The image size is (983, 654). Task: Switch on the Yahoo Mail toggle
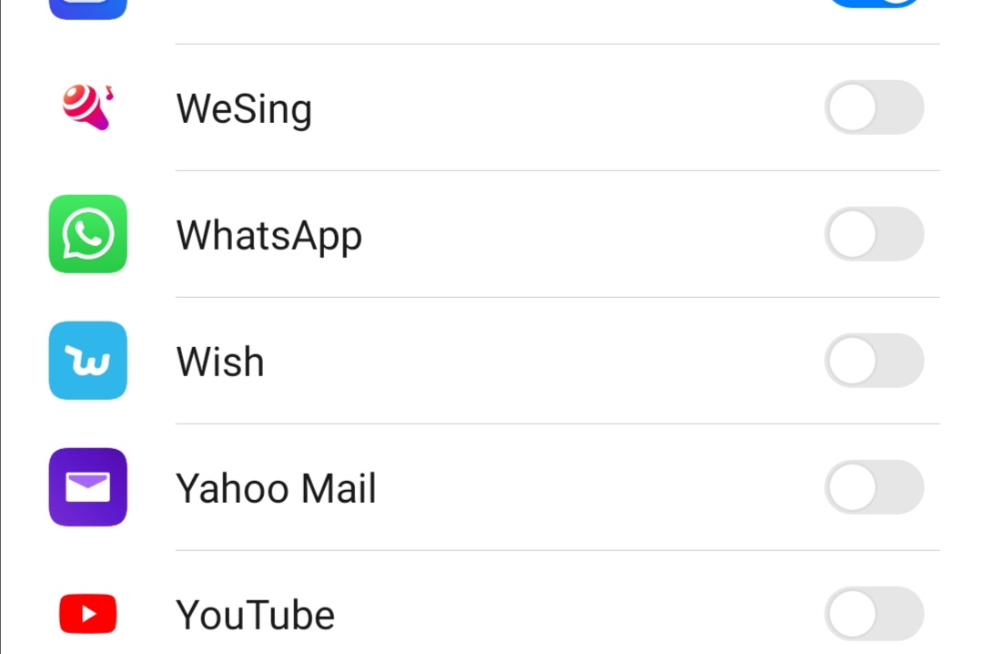874,487
